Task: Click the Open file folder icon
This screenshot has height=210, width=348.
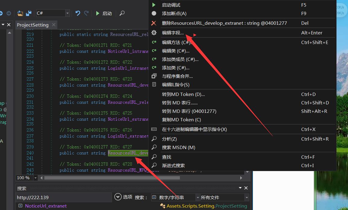Action: coord(20,13)
